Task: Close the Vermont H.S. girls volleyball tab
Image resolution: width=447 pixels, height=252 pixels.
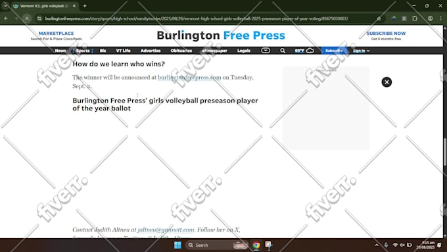Action: 74,6
